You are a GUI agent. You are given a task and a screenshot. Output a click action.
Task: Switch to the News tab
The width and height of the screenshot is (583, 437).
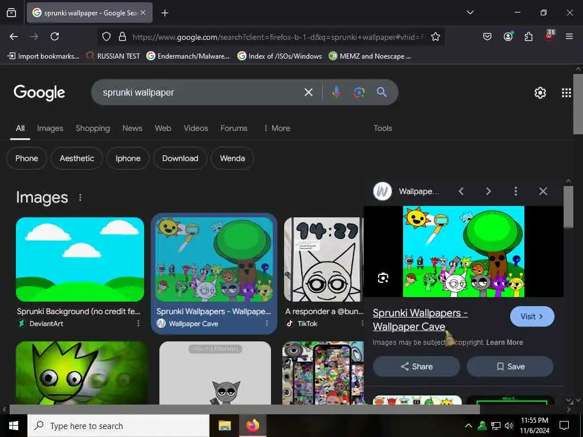tap(132, 128)
